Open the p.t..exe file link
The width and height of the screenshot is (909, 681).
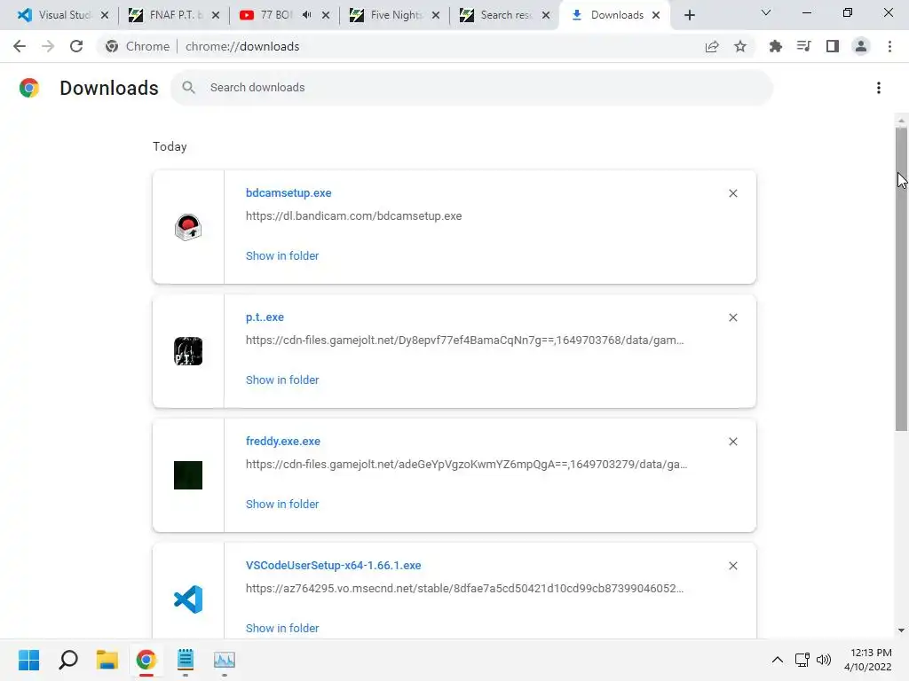265,317
